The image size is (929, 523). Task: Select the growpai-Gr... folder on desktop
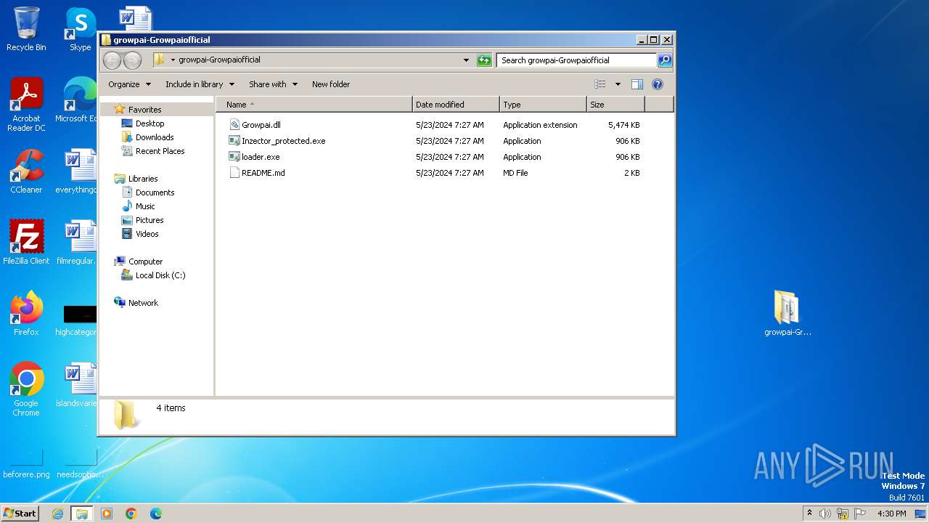(x=787, y=313)
